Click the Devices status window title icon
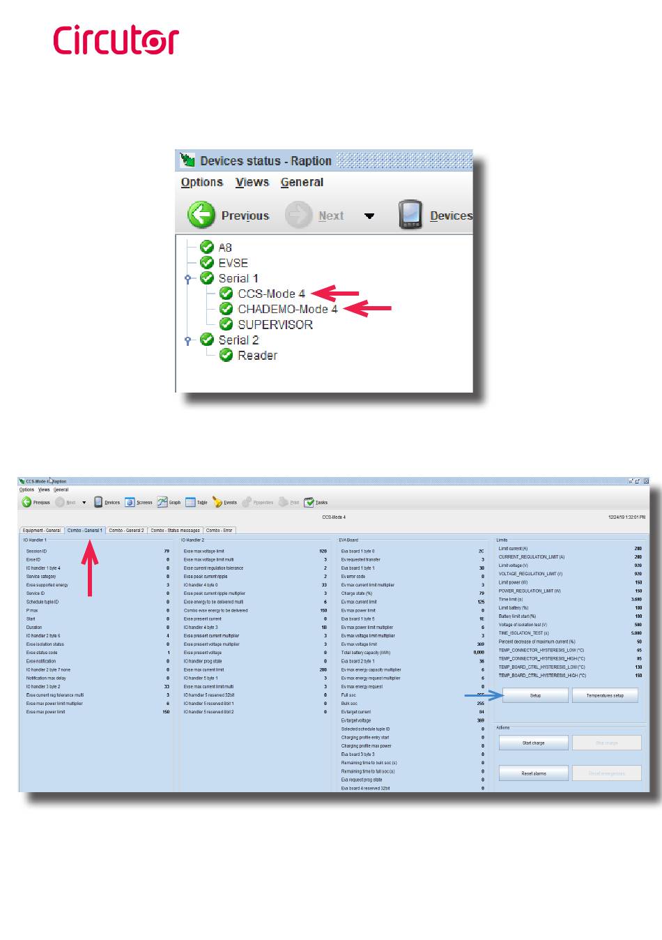Screen dimensions: 662x940 tap(187, 160)
